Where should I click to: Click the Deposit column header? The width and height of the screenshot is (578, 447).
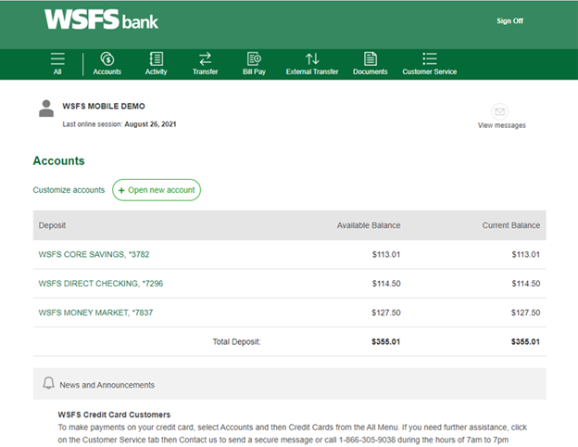52,225
